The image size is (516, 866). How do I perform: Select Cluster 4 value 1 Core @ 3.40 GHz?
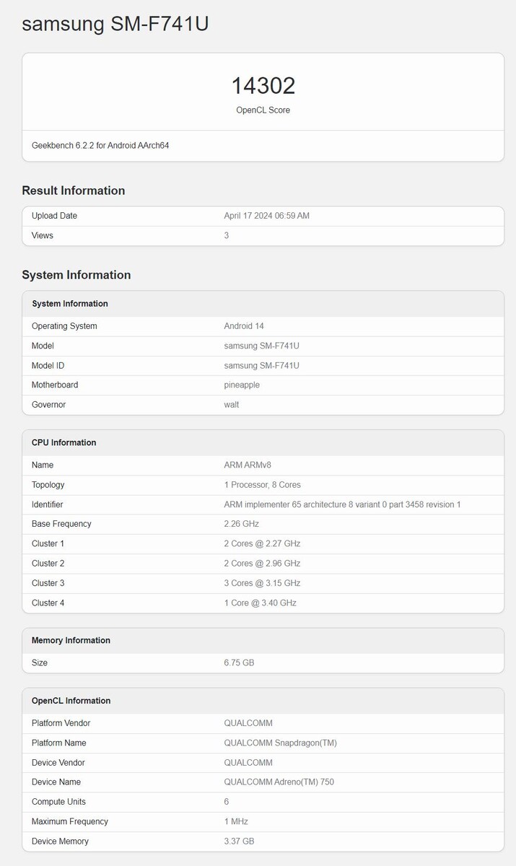pos(260,603)
